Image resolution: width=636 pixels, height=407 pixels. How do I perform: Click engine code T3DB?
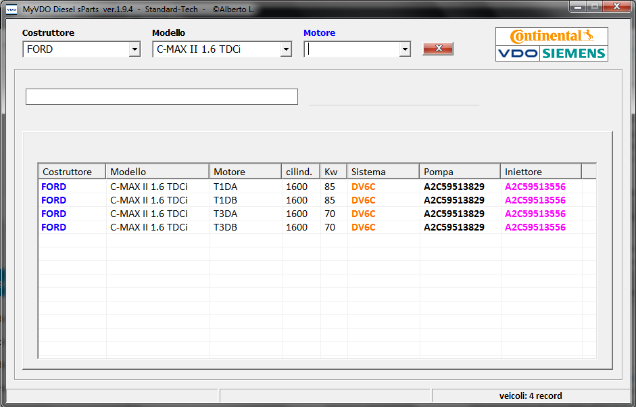(x=225, y=227)
